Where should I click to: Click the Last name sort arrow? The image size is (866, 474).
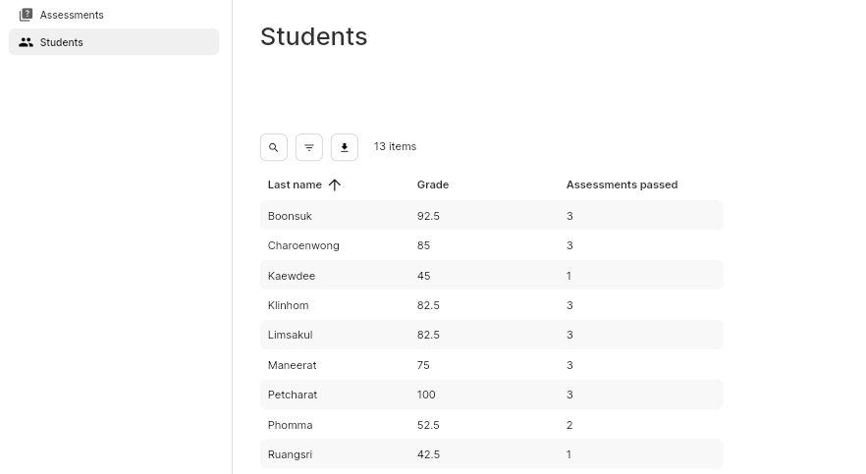[335, 184]
